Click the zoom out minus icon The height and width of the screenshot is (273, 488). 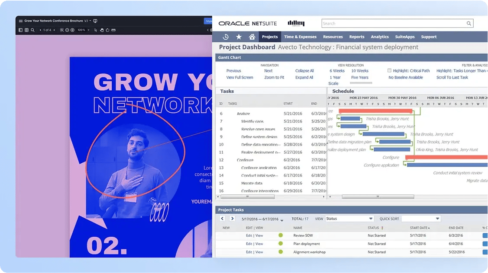click(67, 30)
